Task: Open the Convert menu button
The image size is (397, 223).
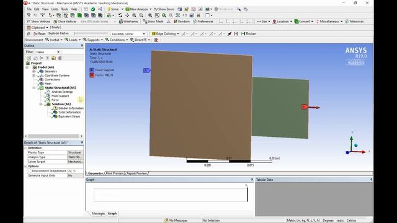Action: [x=303, y=22]
